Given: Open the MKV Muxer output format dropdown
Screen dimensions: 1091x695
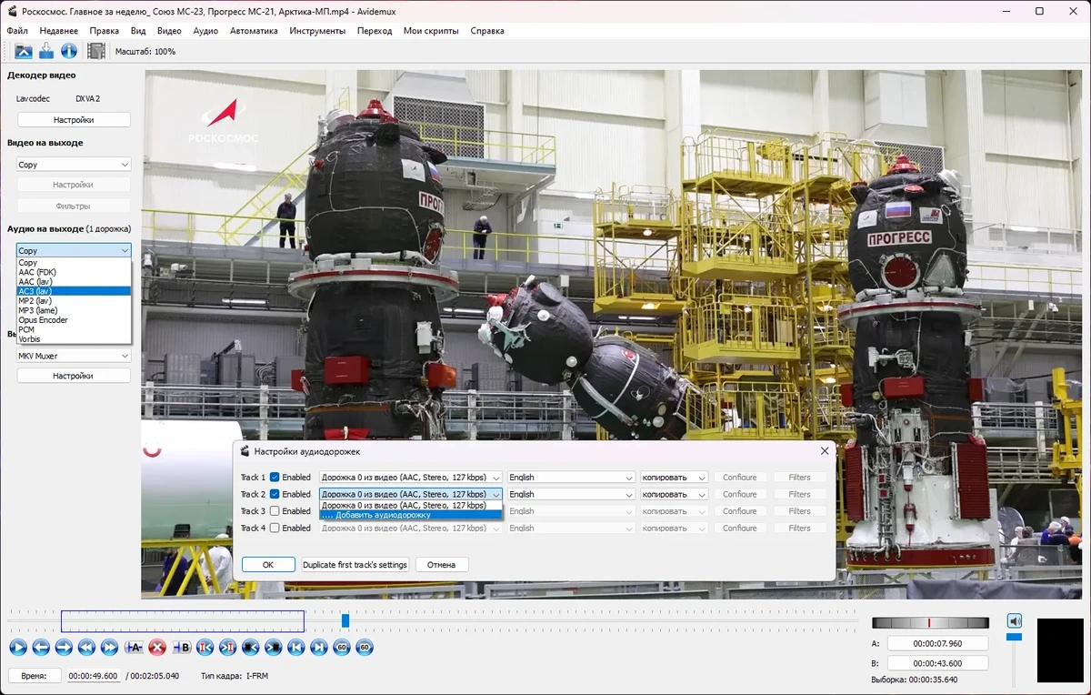Looking at the screenshot, I should click(74, 356).
